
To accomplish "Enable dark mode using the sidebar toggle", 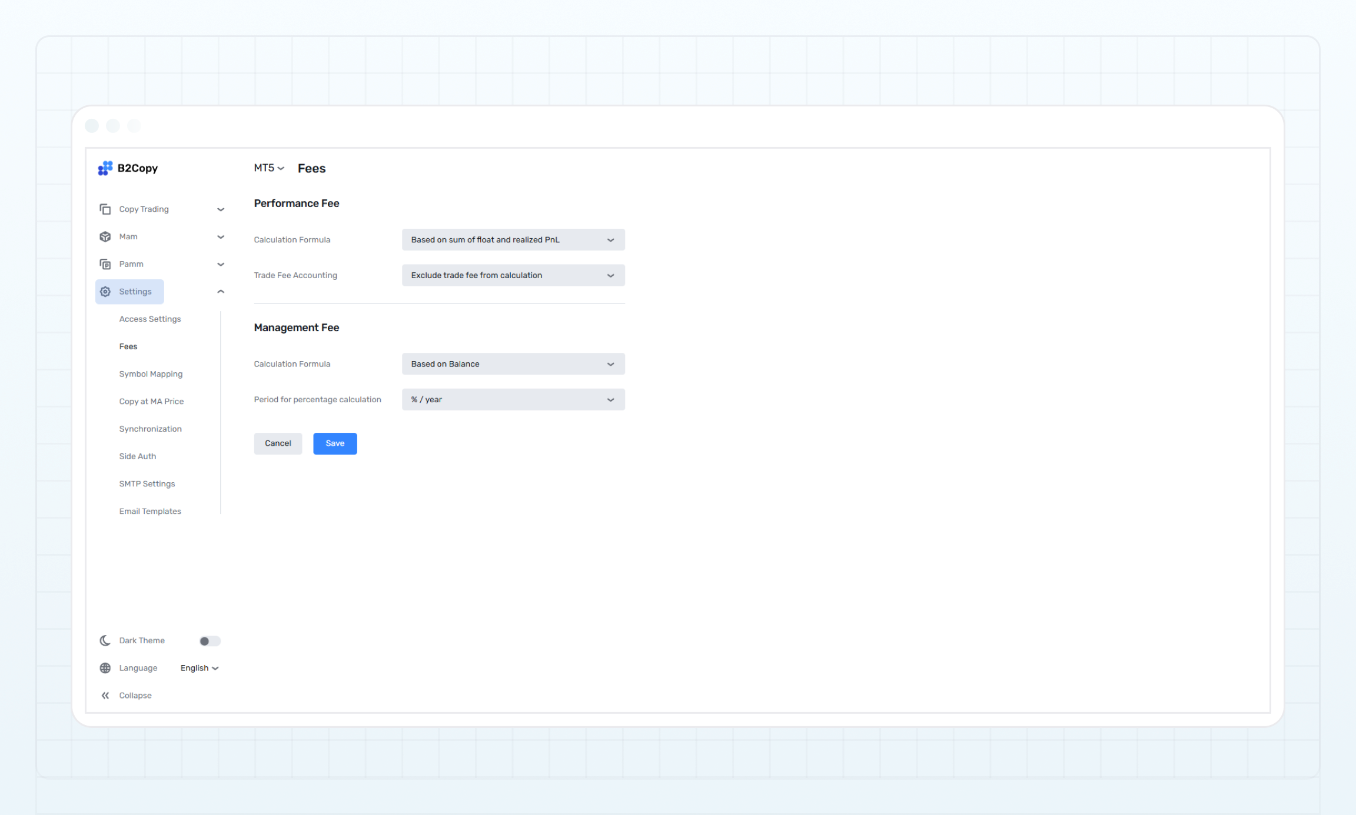I will pos(210,641).
